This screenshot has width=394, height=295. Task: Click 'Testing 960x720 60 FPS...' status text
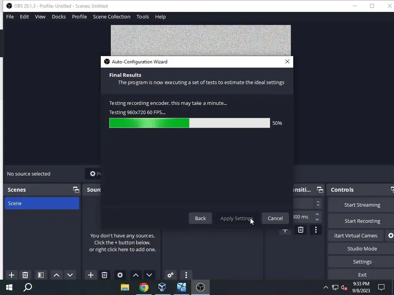pyautogui.click(x=137, y=113)
